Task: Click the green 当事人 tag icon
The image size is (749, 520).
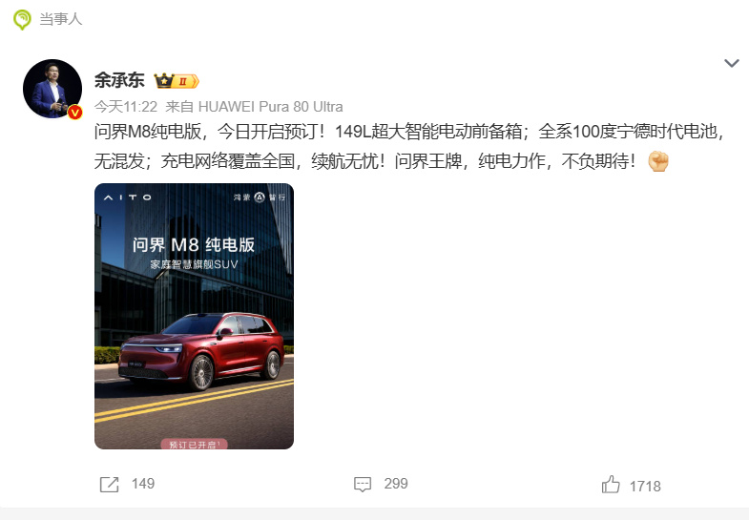Action: [22, 20]
